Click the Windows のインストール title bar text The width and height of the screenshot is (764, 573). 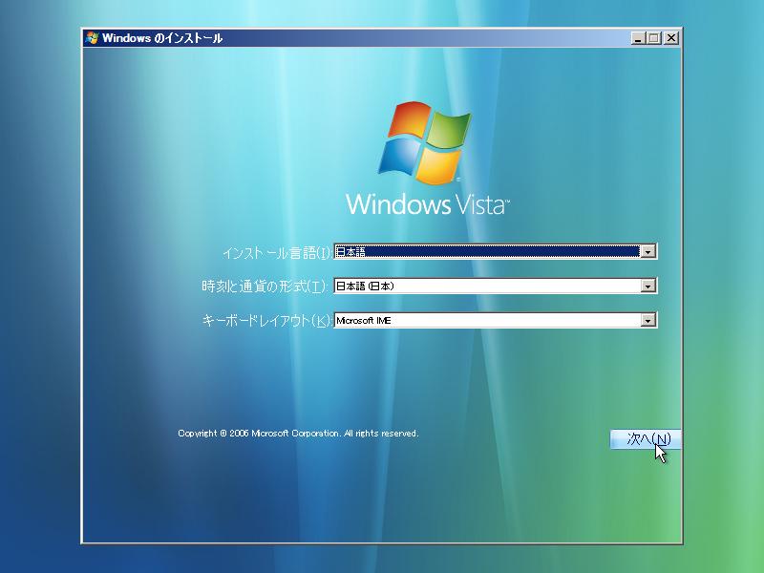pyautogui.click(x=162, y=38)
